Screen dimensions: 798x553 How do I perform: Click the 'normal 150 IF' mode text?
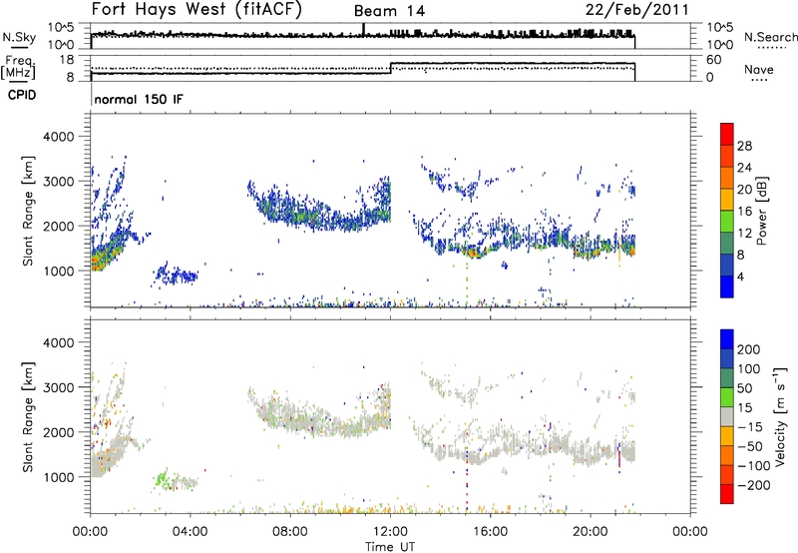pyautogui.click(x=139, y=99)
